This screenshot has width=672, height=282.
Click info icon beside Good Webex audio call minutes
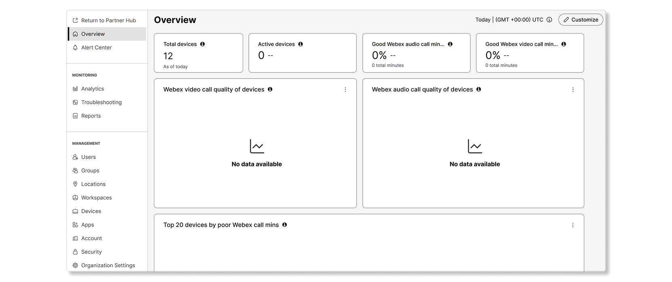[x=450, y=44]
